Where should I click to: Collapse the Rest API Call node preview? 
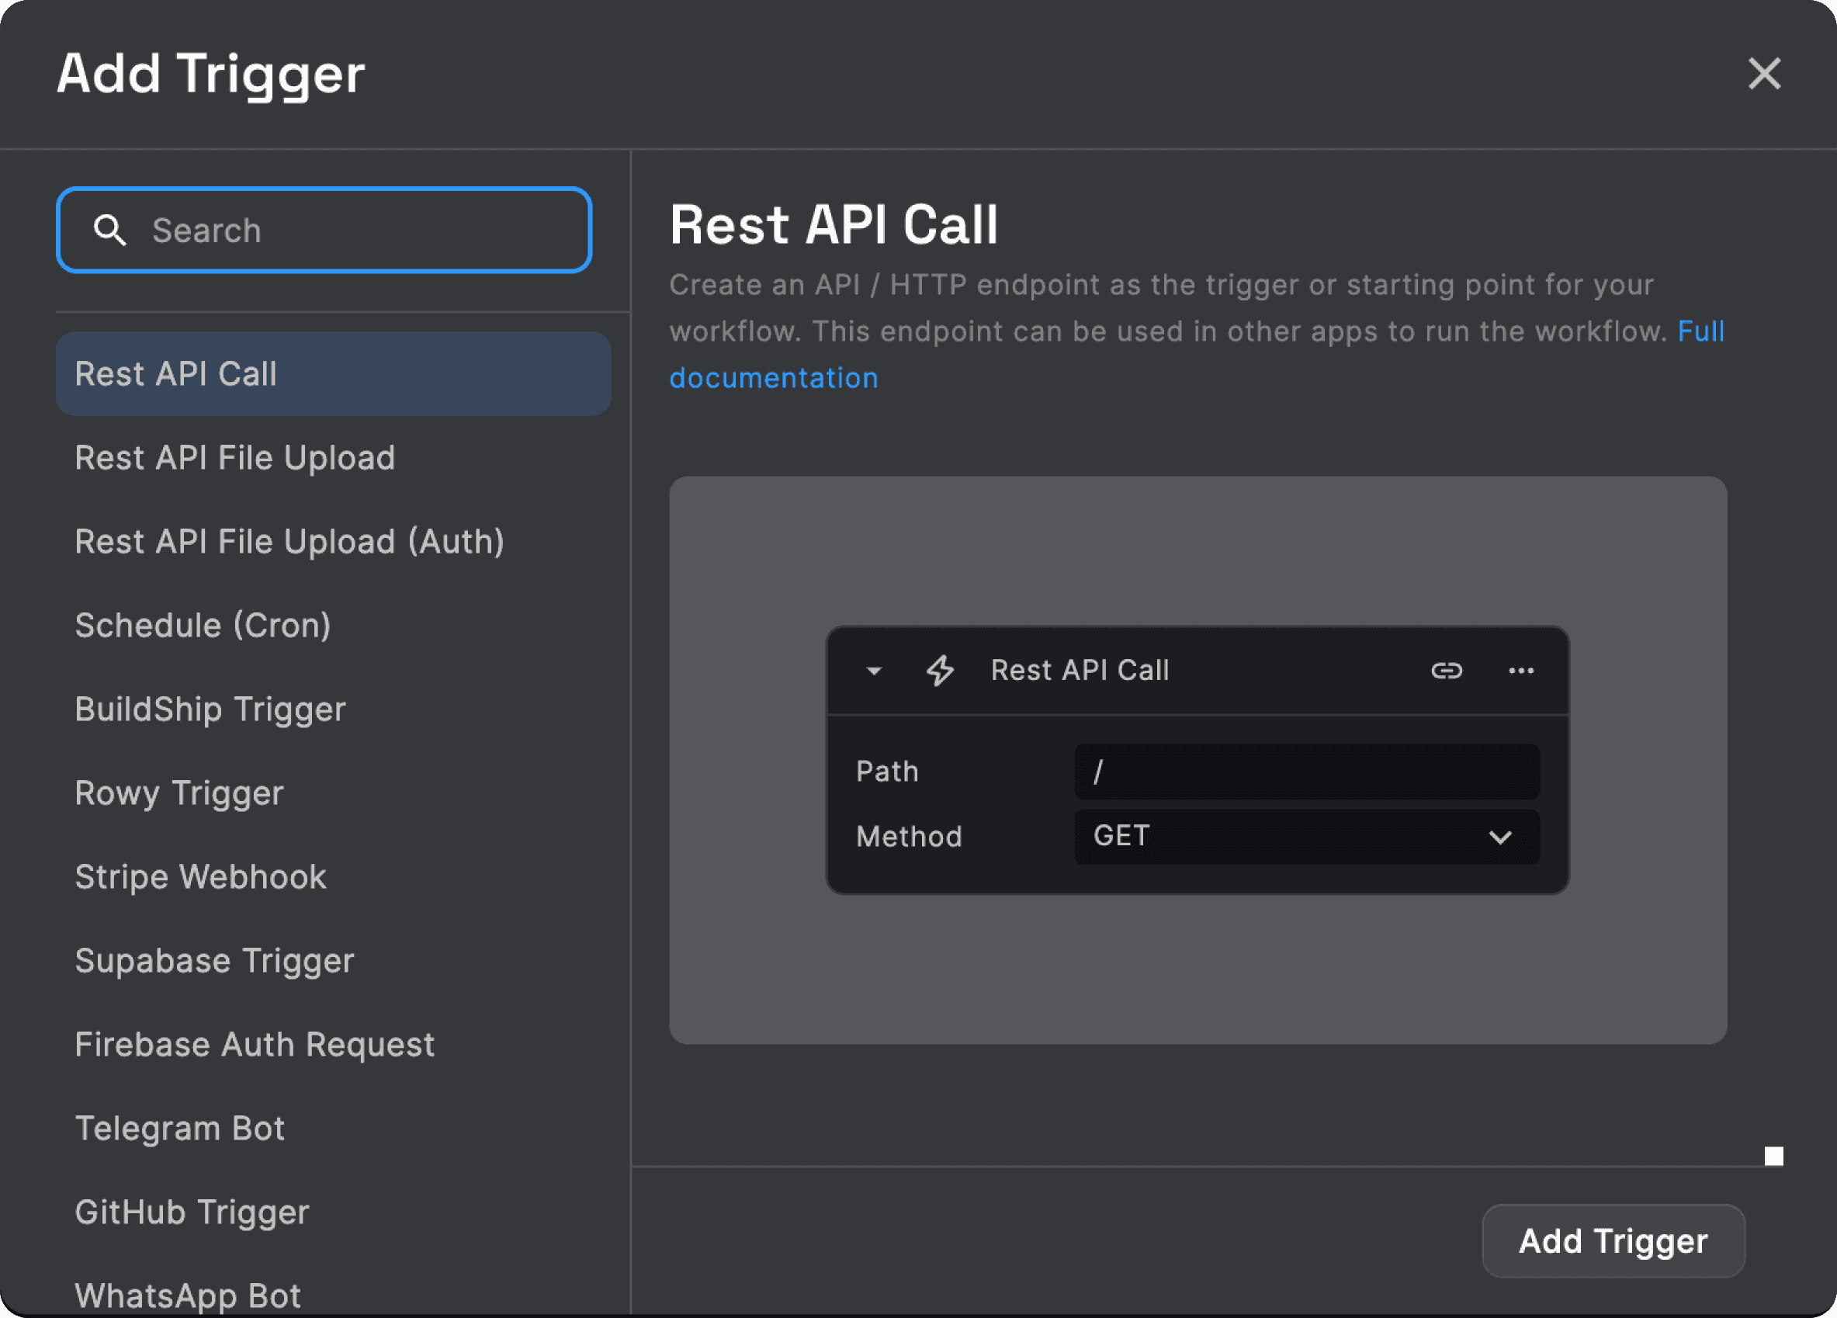point(874,670)
